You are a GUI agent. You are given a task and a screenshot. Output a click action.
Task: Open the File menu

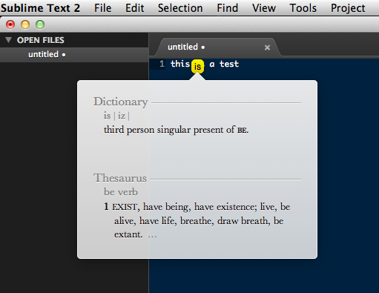102,8
